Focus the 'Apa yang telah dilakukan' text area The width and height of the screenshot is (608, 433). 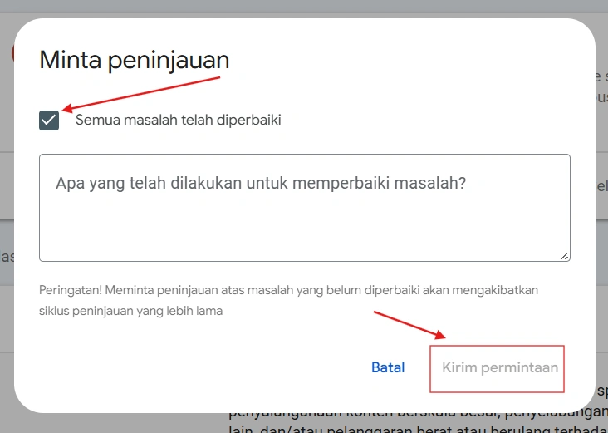tap(304, 208)
